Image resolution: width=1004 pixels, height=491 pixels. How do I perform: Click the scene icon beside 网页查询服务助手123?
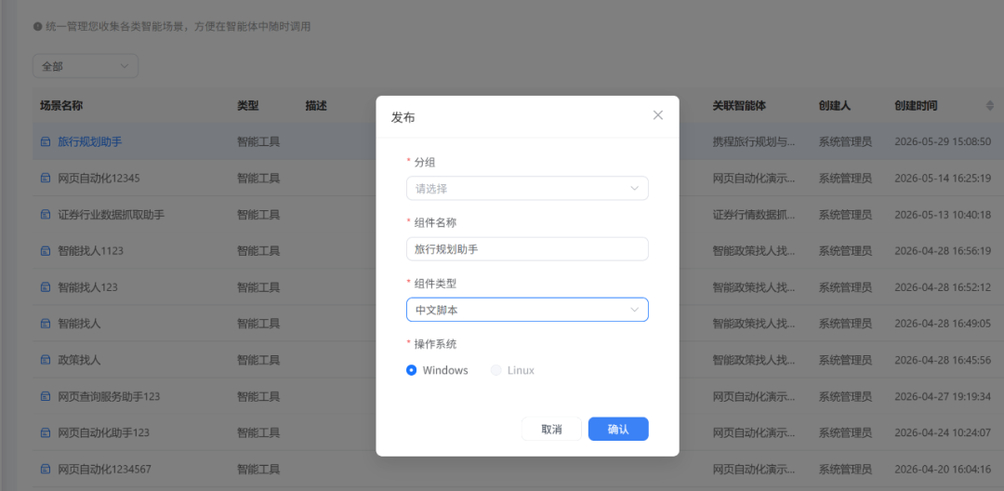click(46, 396)
